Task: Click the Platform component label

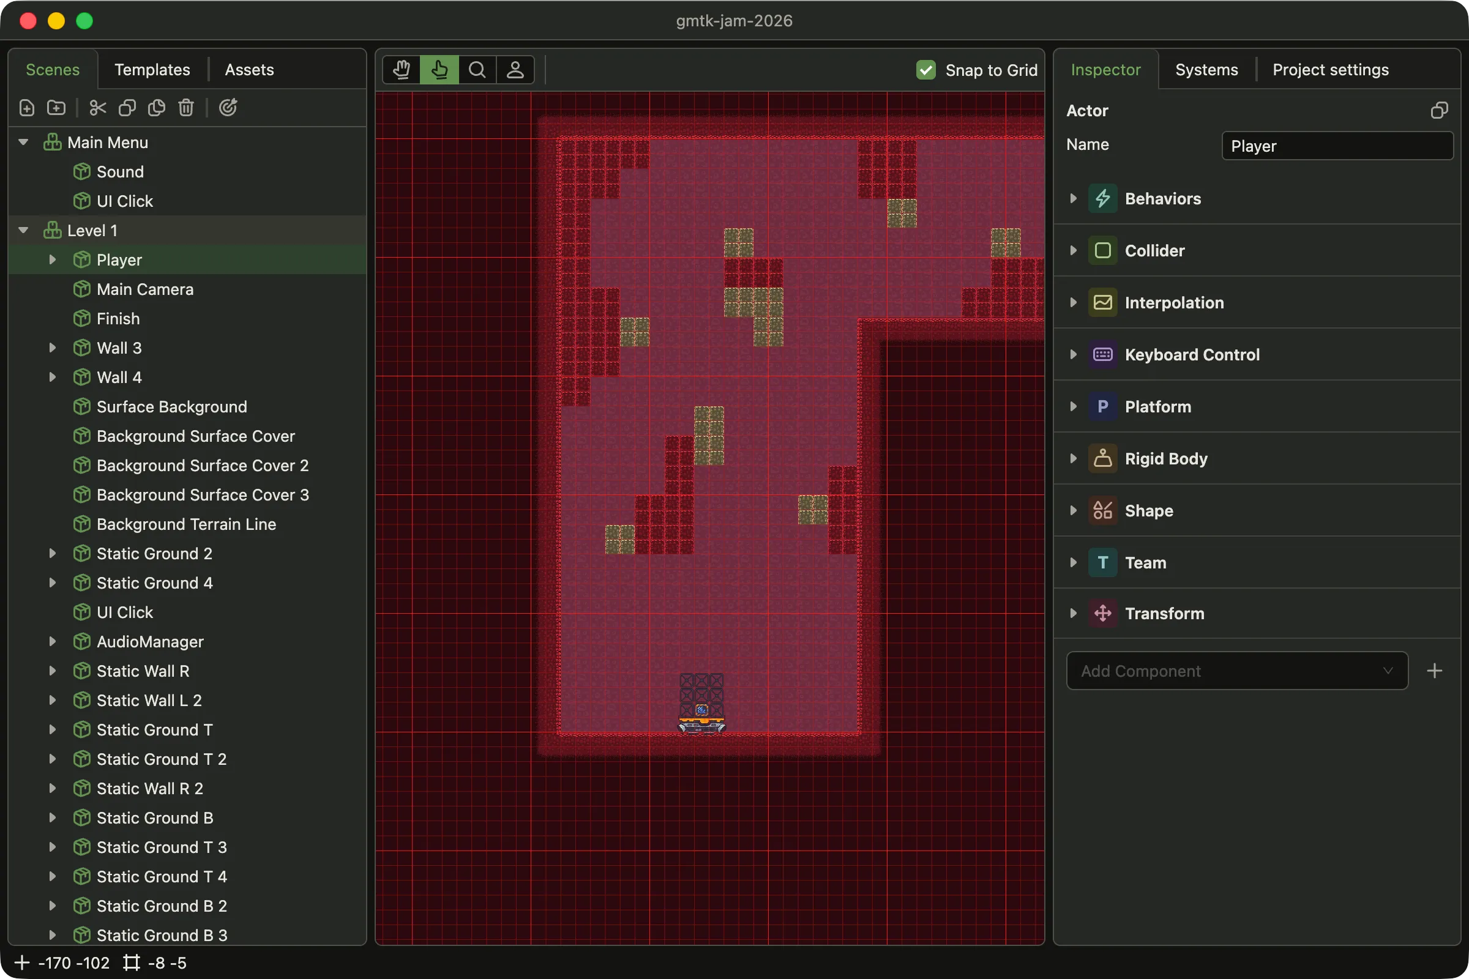Action: coord(1158,406)
